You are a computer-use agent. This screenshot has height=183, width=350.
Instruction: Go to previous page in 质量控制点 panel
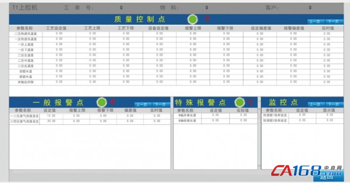[x=315, y=21]
